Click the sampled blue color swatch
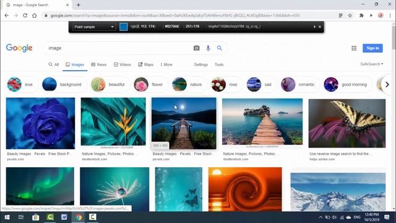Screen dimensions: 396x223 point(123,27)
